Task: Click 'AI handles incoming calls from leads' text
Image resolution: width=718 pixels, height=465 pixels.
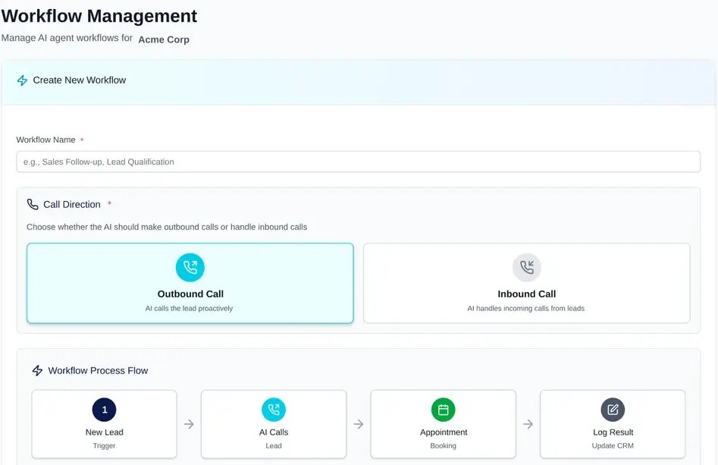Action: 525,308
